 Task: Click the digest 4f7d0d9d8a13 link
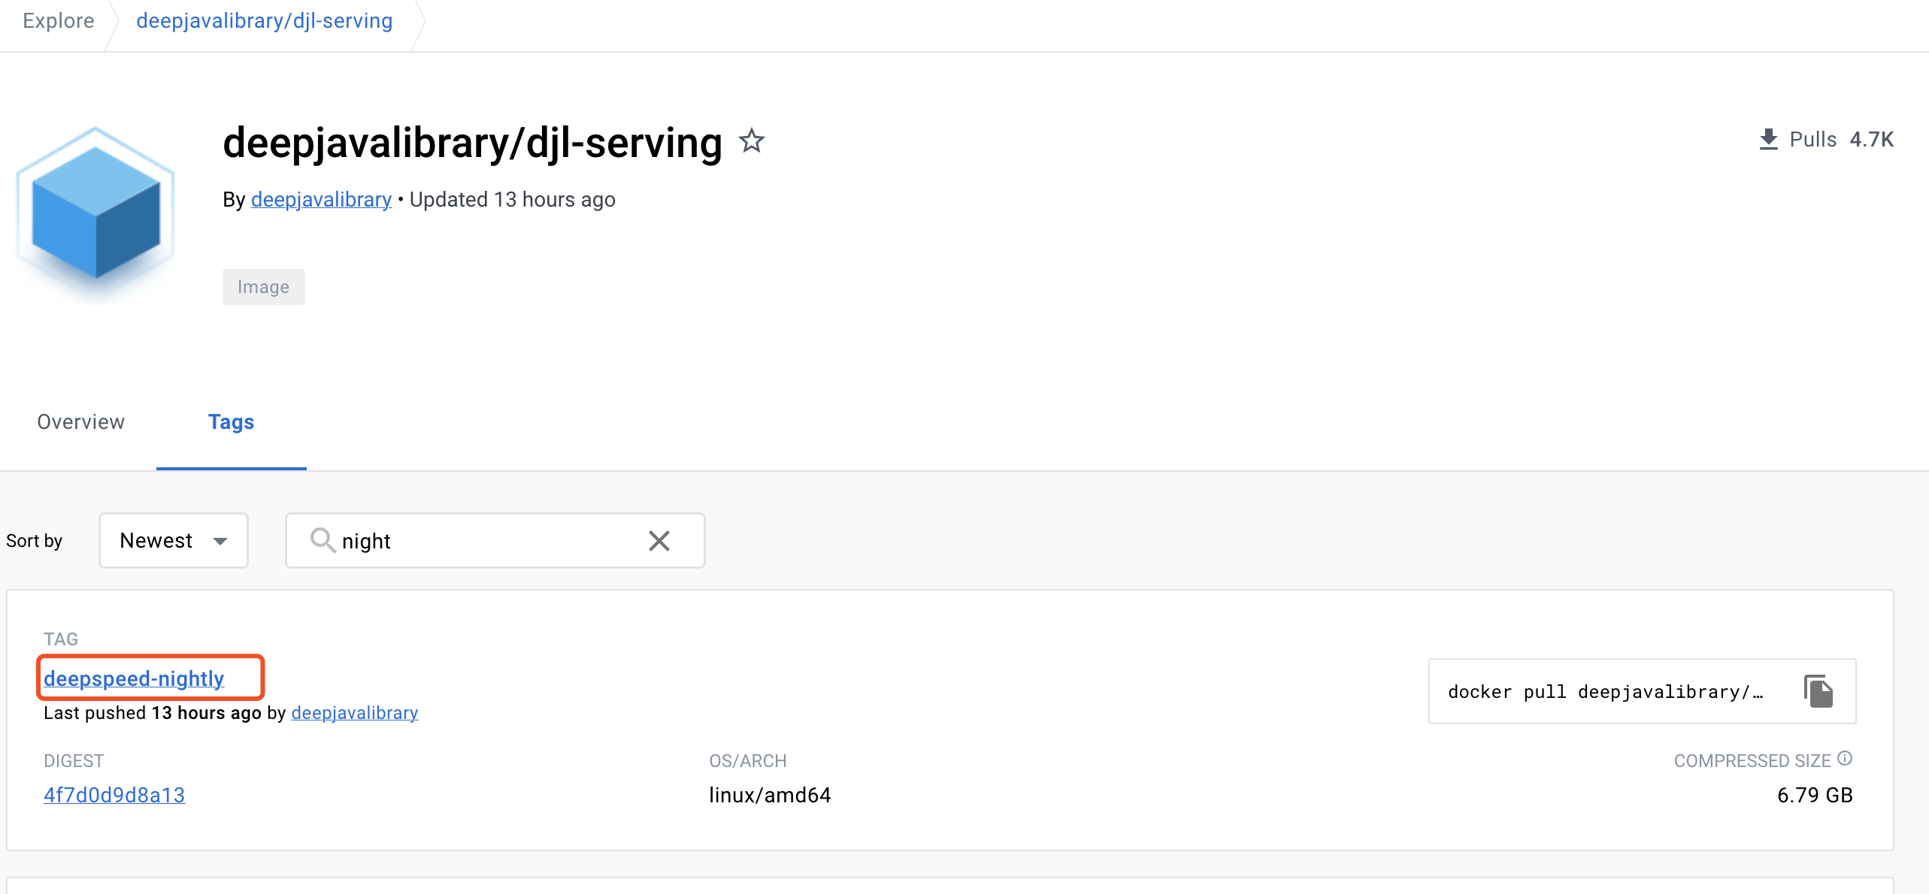(114, 795)
